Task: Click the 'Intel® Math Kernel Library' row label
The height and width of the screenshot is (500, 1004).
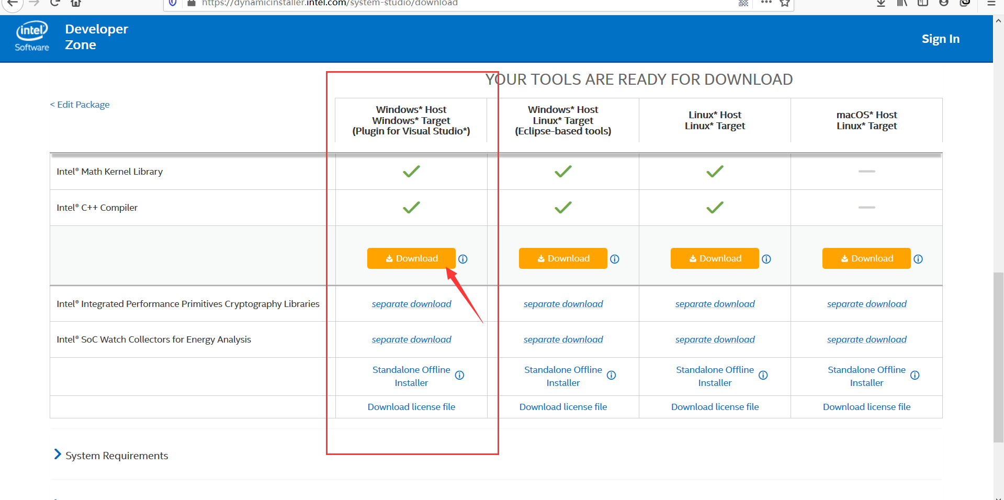Action: click(x=109, y=172)
